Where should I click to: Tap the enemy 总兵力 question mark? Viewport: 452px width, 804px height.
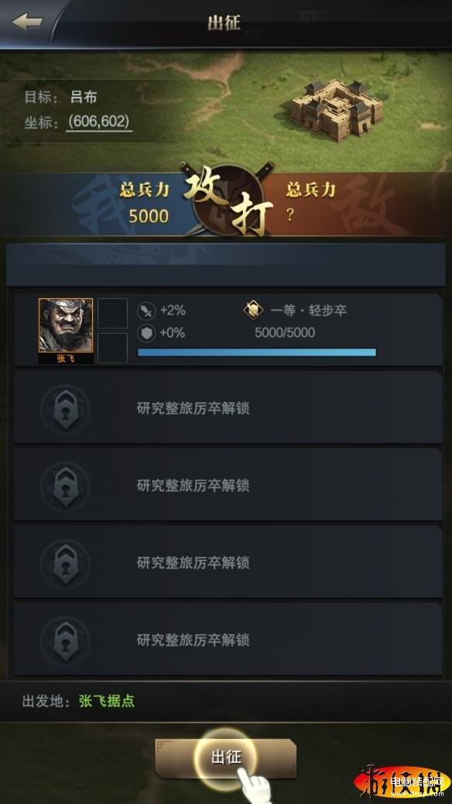click(290, 216)
